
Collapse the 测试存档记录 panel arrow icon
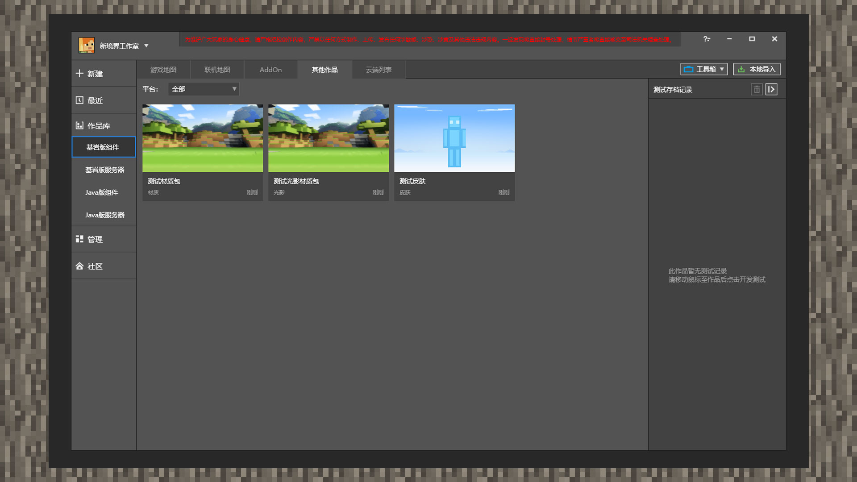point(771,90)
